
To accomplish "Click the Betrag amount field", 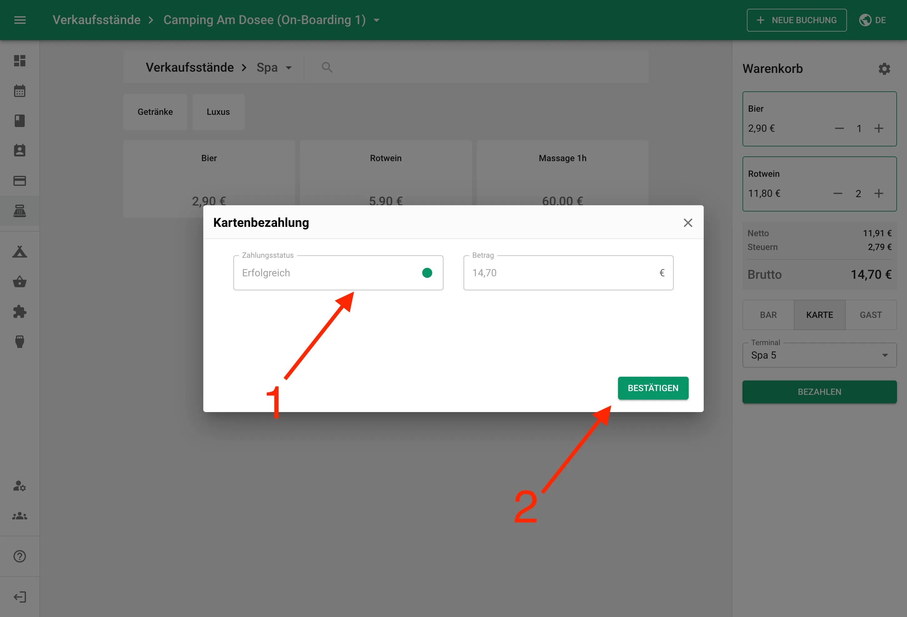I will pyautogui.click(x=568, y=273).
